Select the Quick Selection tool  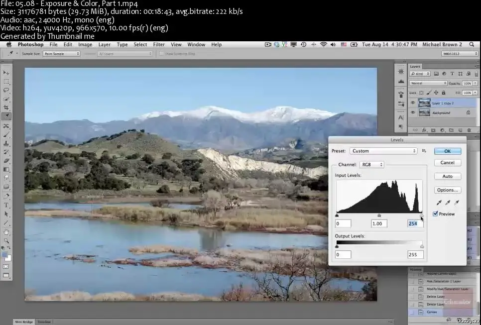coord(6,99)
